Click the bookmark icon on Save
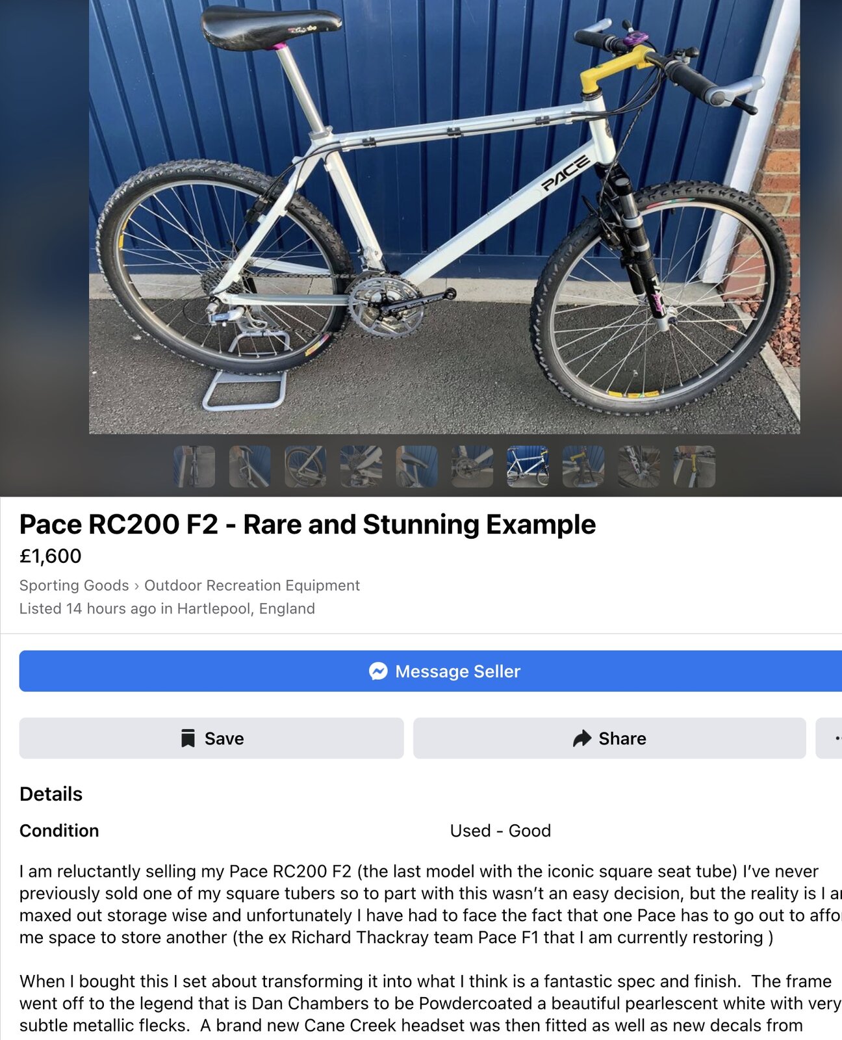842x1040 pixels. pos(188,738)
